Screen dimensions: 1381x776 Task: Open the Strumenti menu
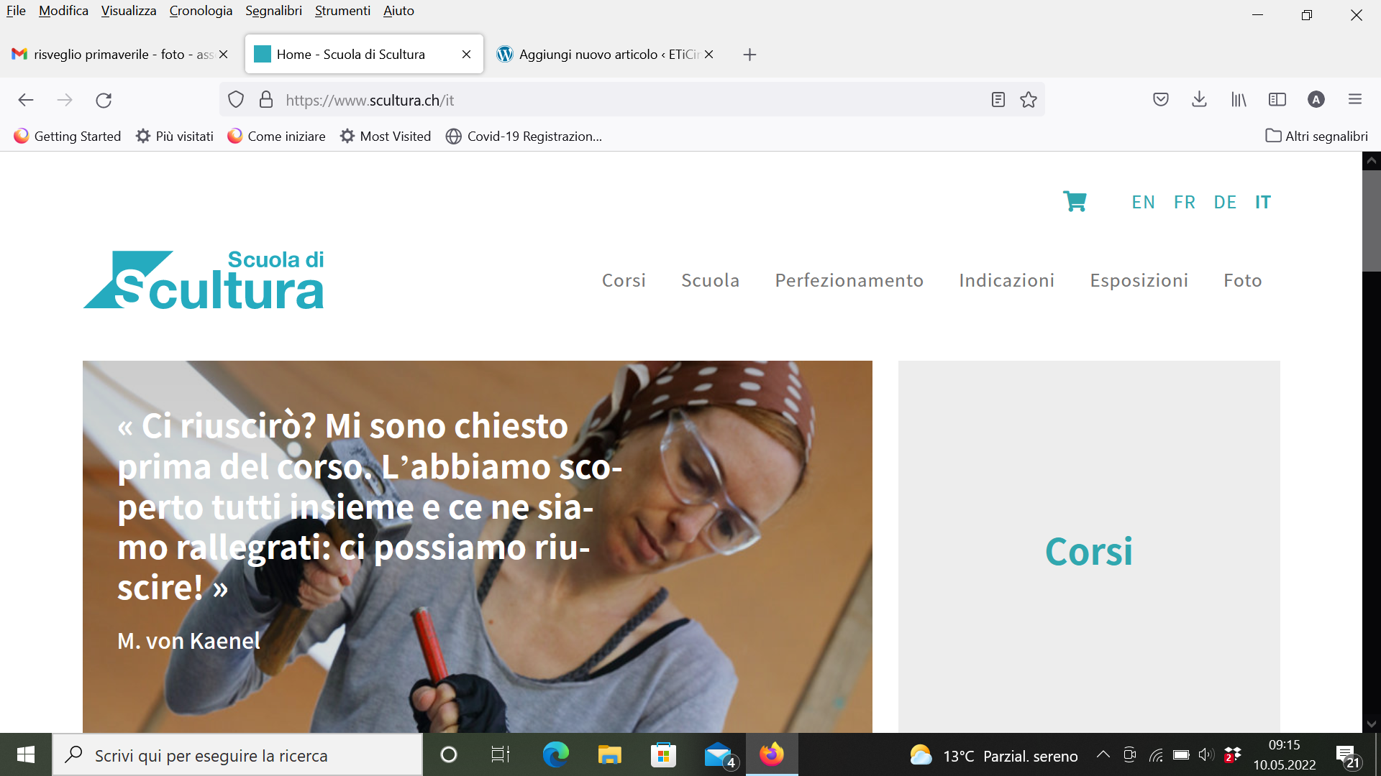342,11
